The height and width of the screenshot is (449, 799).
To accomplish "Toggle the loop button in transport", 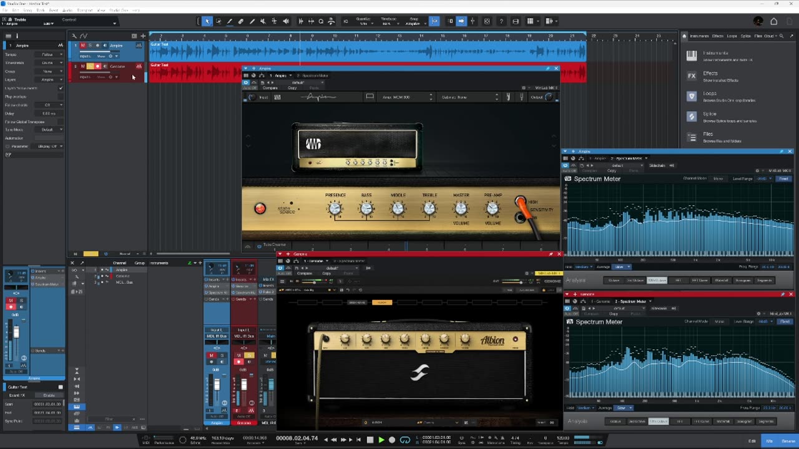I will pos(405,440).
